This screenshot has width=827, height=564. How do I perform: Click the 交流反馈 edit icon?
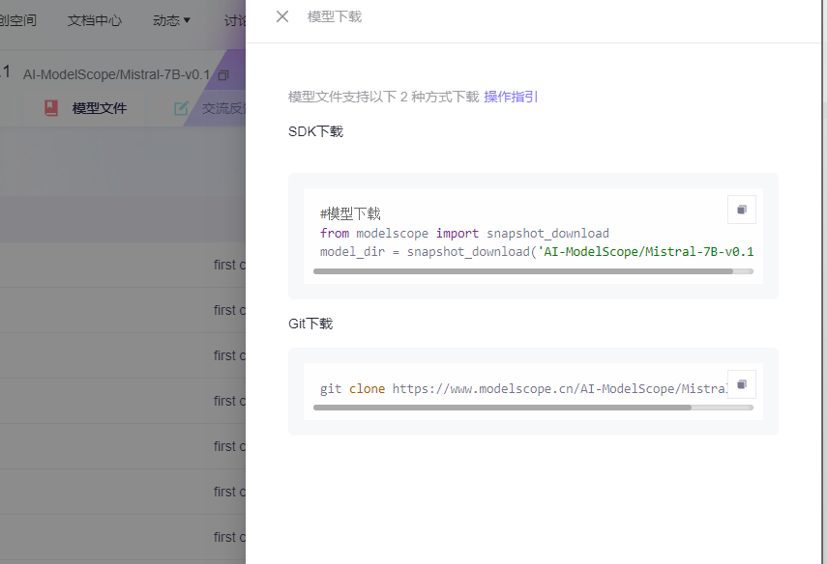click(181, 108)
